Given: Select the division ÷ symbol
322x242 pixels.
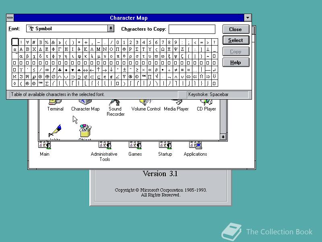Looking at the screenshot, I should pos(169,69).
